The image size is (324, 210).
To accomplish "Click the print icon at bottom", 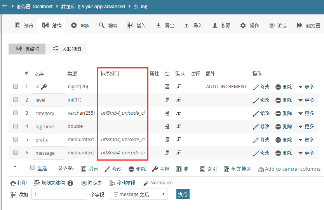I will pos(13,183).
